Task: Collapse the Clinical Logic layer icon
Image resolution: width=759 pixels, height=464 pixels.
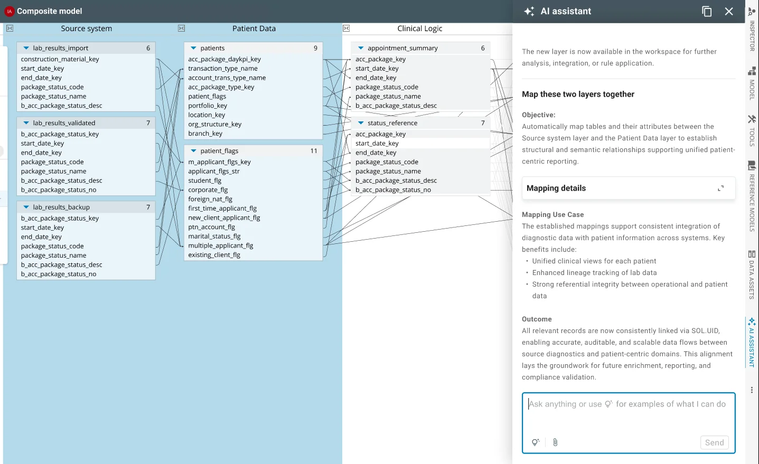Action: [346, 29]
